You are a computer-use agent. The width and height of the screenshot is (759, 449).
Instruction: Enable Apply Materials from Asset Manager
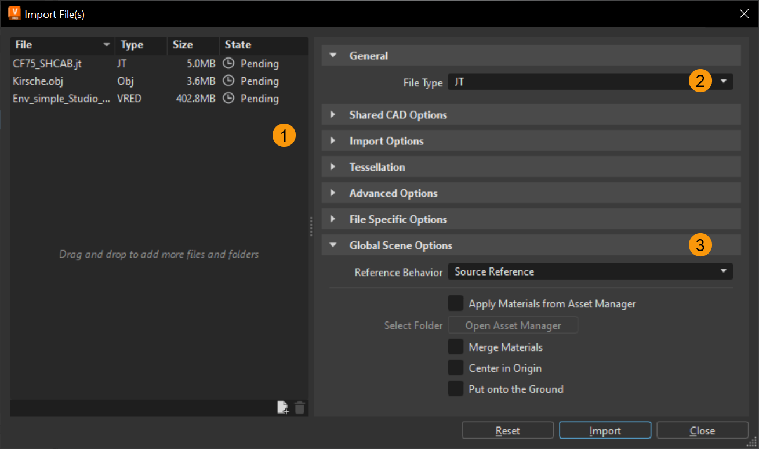[x=455, y=303]
